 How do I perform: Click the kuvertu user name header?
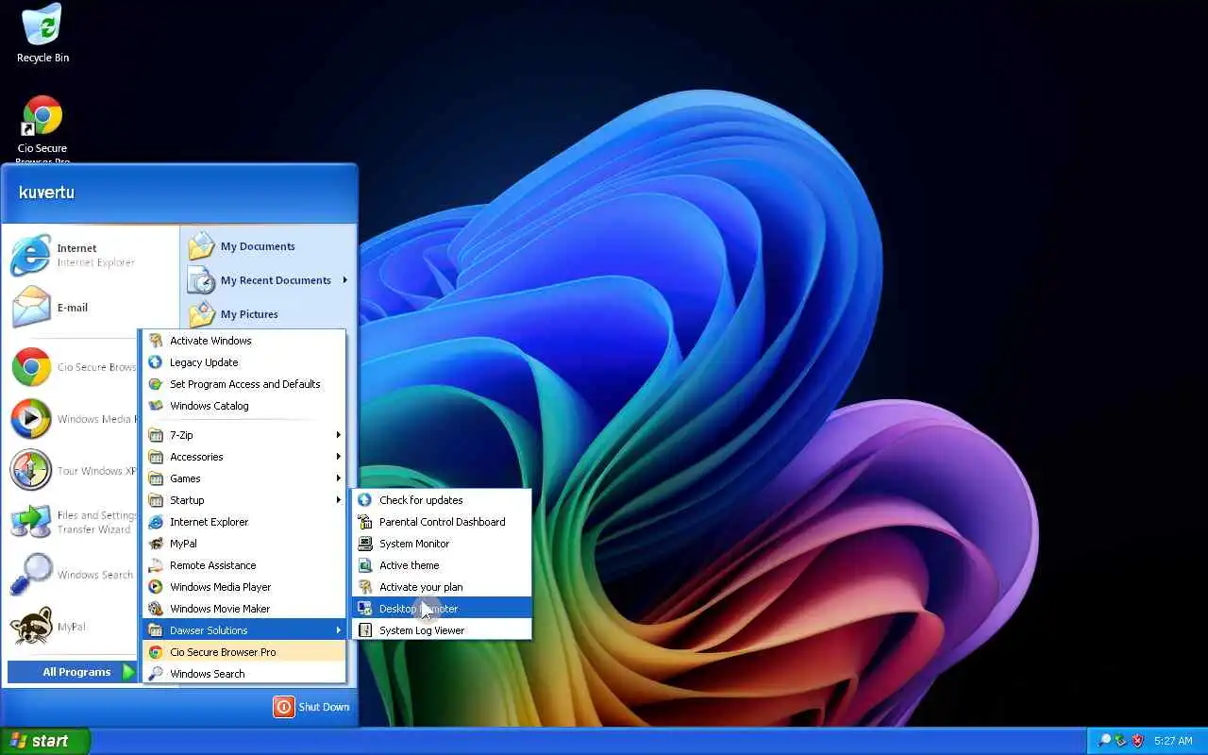point(46,193)
